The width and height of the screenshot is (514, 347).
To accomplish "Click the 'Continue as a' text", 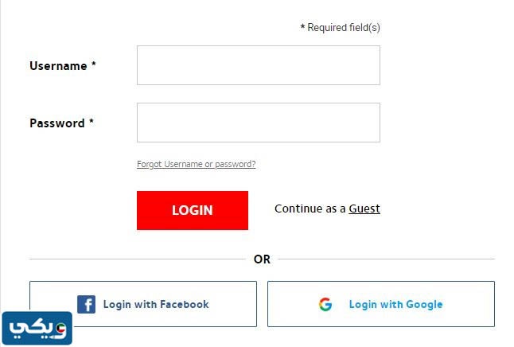I will click(x=310, y=209).
